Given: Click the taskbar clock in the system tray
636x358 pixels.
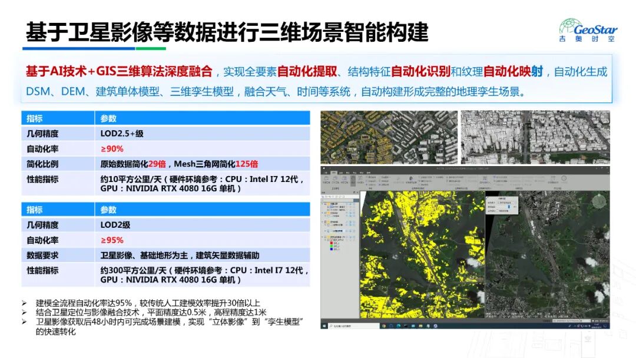Looking at the screenshot, I should click(597, 326).
